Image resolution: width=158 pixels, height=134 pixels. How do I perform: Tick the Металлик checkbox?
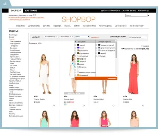point(75,67)
